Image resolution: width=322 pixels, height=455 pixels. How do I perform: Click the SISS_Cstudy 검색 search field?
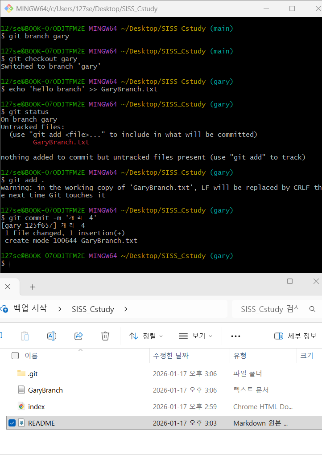coord(269,309)
